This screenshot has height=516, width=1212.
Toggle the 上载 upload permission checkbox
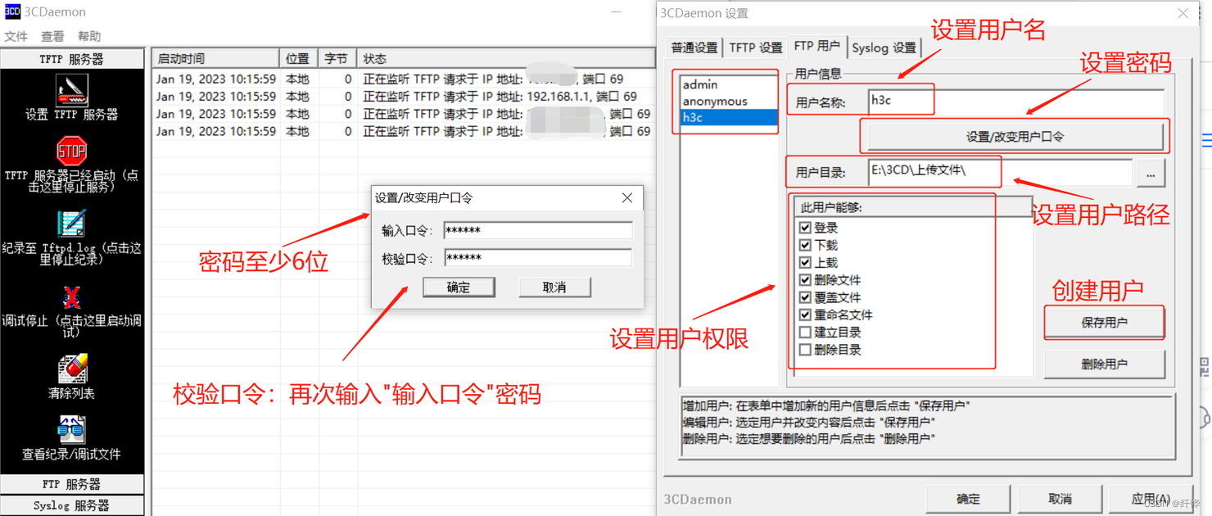coord(805,262)
